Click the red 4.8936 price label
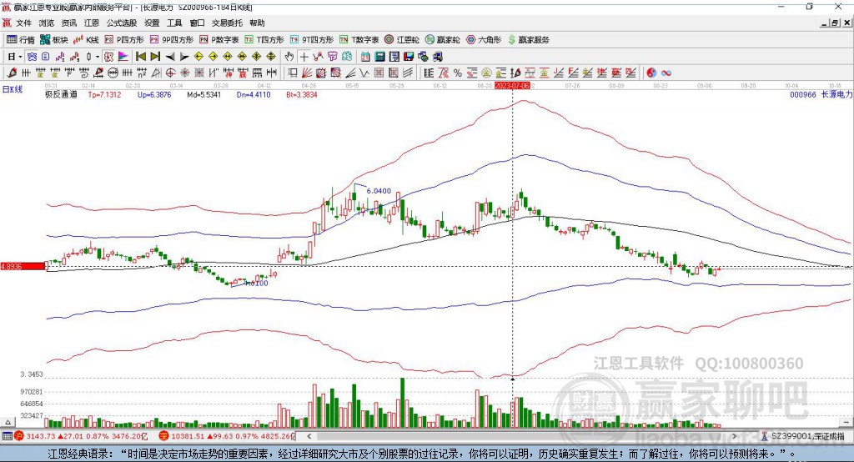The height and width of the screenshot is (462, 854). pos(23,266)
